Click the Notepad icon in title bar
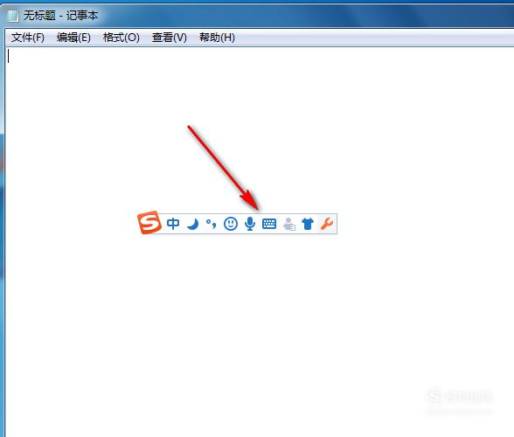The width and height of the screenshot is (514, 437). pyautogui.click(x=13, y=16)
